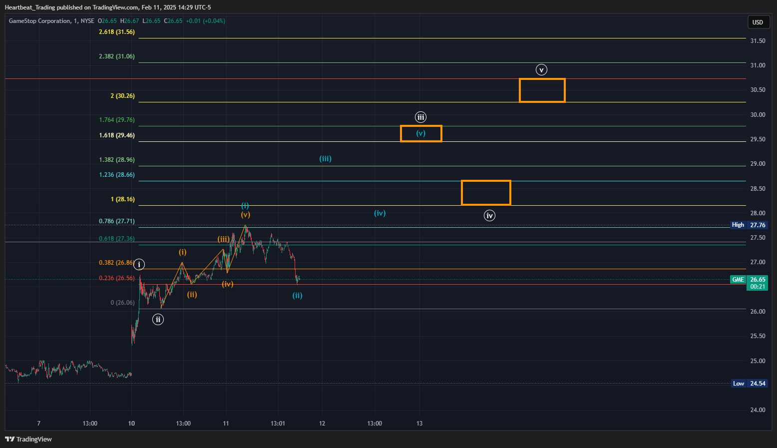
Task: Click the 1 (28.16) Fibonacci label
Action: tap(123, 199)
